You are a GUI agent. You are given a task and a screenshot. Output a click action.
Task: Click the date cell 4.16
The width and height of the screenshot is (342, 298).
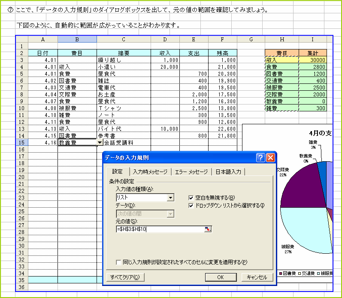click(x=43, y=143)
